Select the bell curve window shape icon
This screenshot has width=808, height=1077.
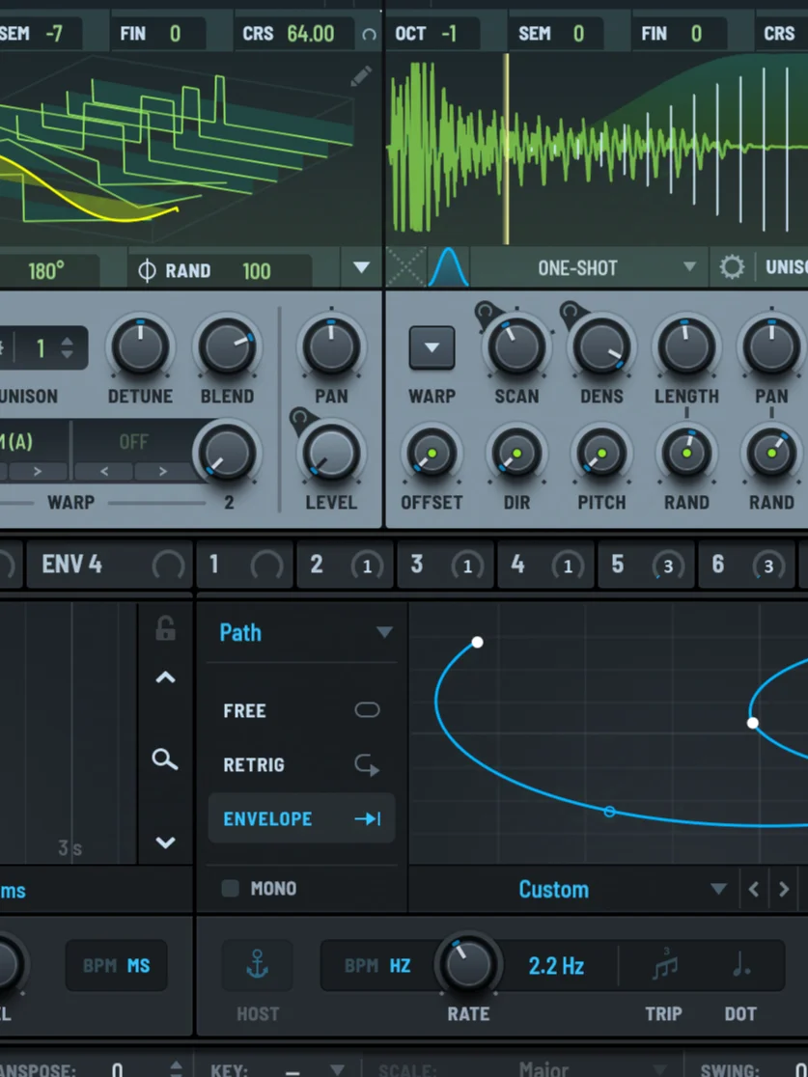(448, 266)
